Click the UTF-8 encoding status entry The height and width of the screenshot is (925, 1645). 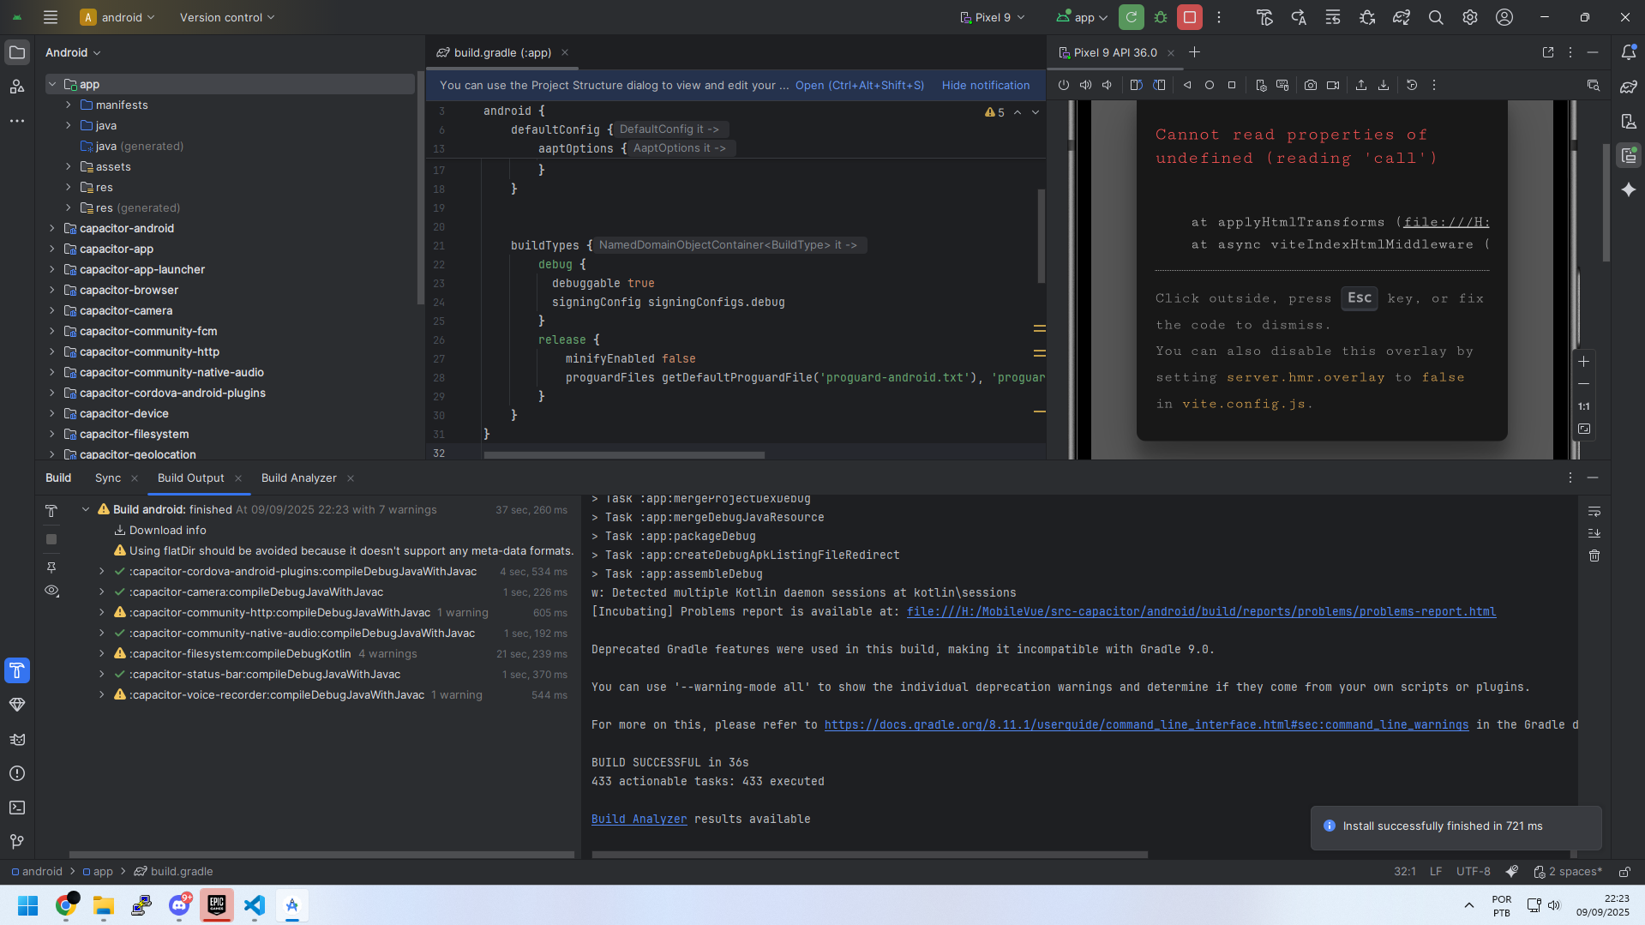(1473, 871)
